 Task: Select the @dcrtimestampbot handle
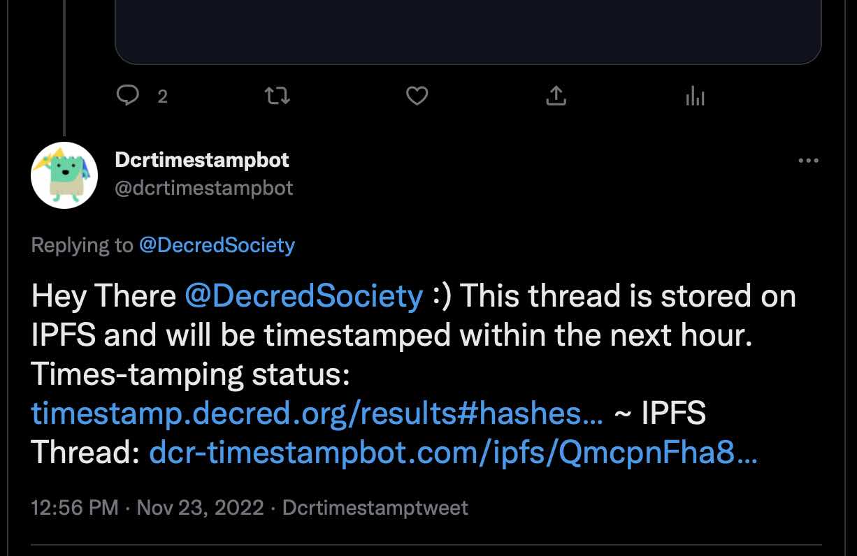(x=204, y=188)
